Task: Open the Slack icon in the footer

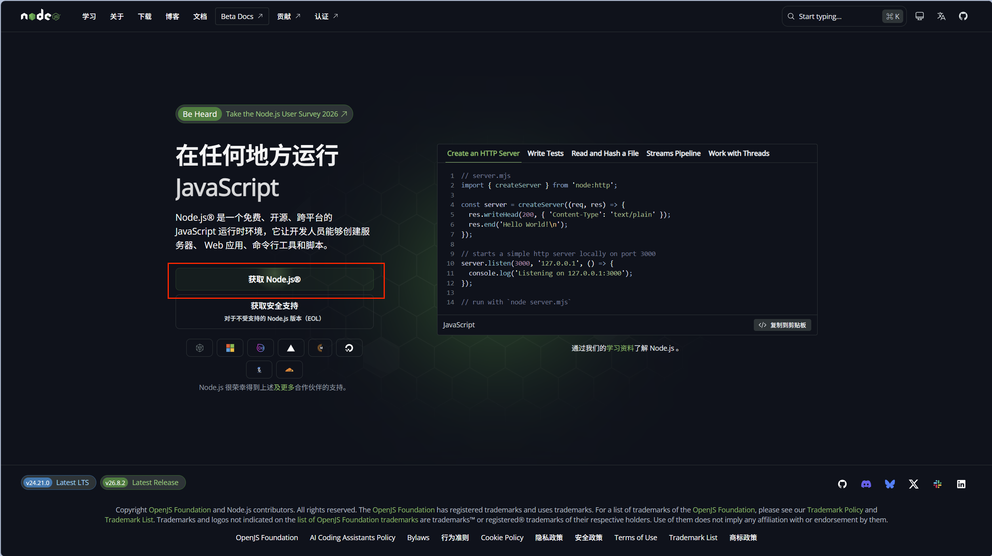Action: coord(937,484)
